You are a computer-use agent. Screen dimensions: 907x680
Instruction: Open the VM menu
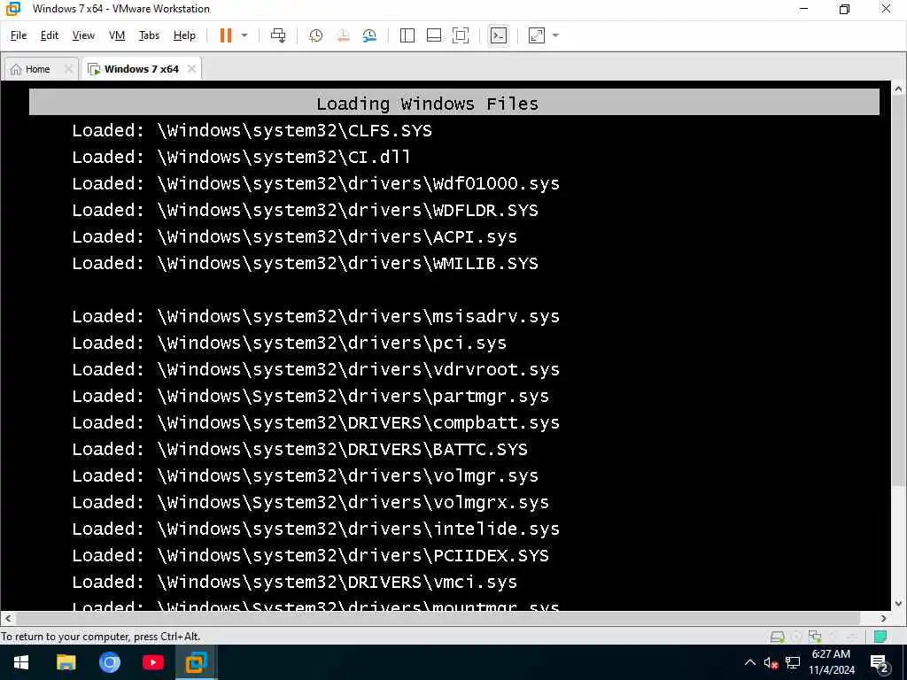pyautogui.click(x=117, y=35)
